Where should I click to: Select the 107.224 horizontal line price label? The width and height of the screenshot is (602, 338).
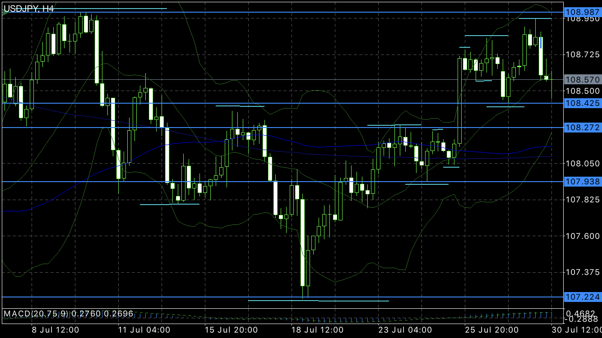coord(583,297)
